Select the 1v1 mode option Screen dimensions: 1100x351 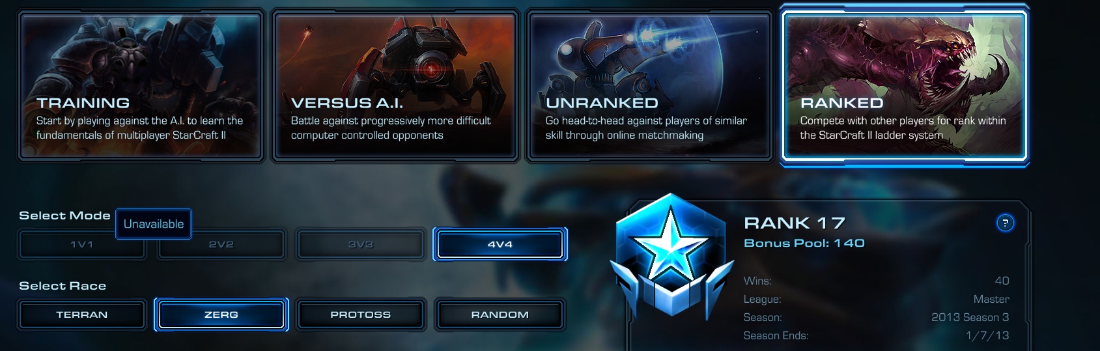pyautogui.click(x=82, y=244)
